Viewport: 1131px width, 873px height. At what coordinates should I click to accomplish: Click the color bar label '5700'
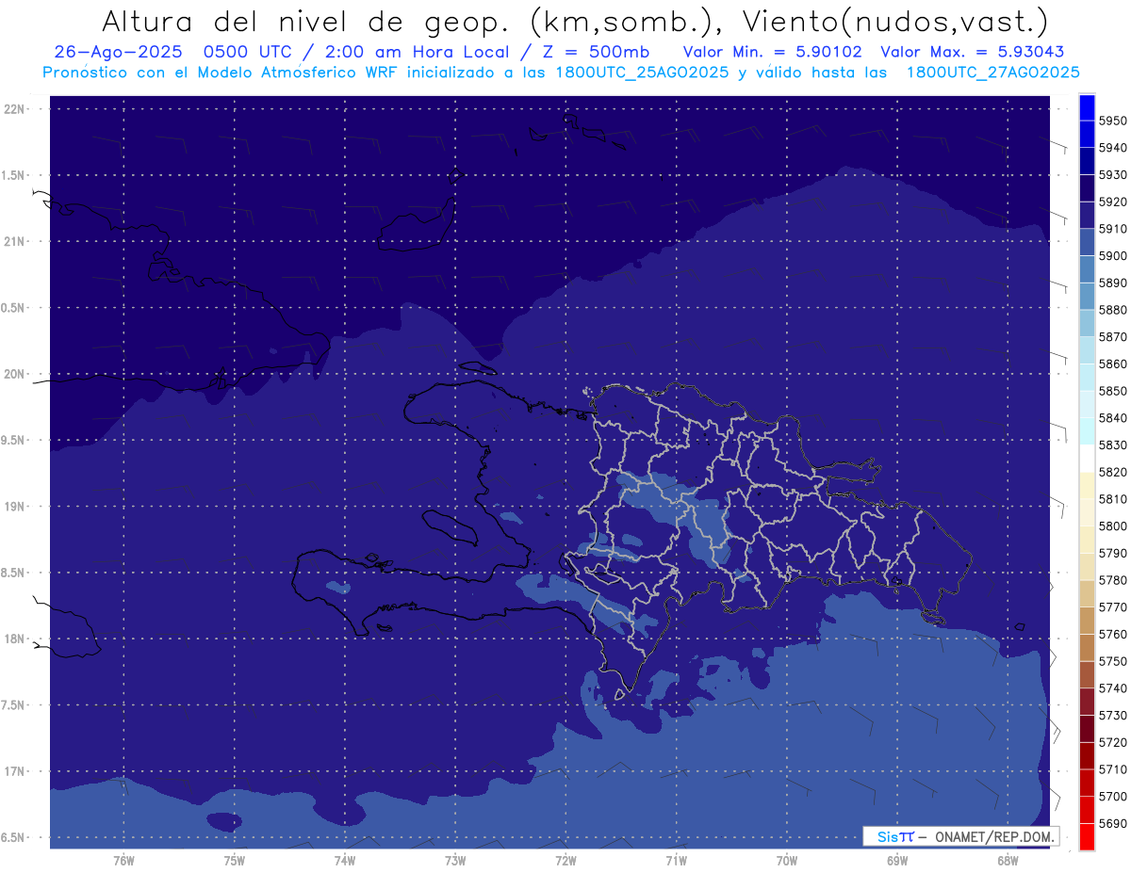point(1112,797)
